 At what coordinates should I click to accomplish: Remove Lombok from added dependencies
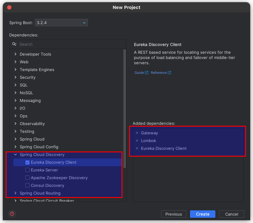(x=137, y=141)
